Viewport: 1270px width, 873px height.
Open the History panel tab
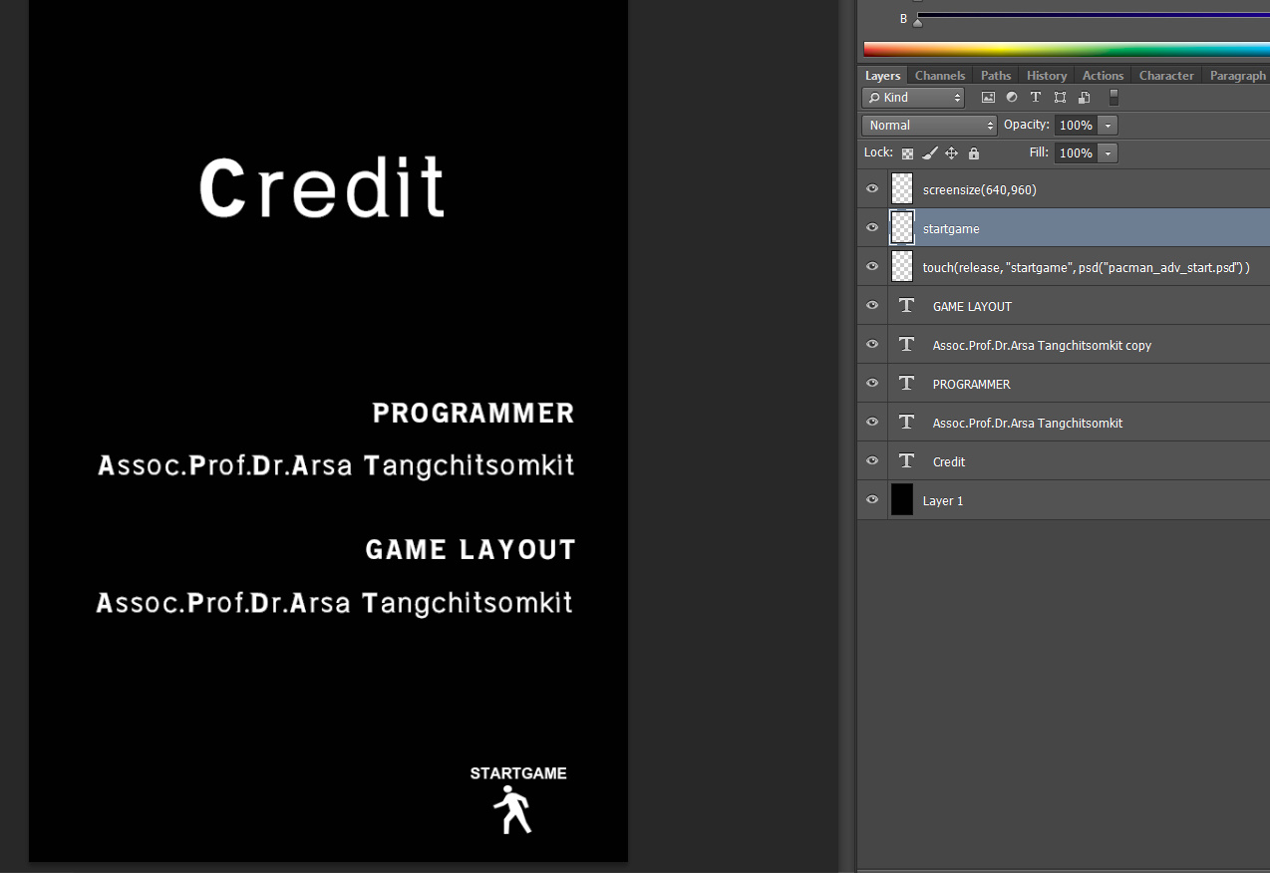coord(1046,75)
